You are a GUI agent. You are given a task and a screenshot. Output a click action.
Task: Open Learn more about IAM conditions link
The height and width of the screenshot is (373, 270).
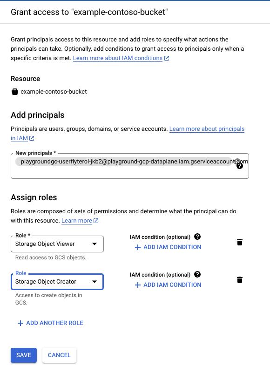(x=118, y=58)
